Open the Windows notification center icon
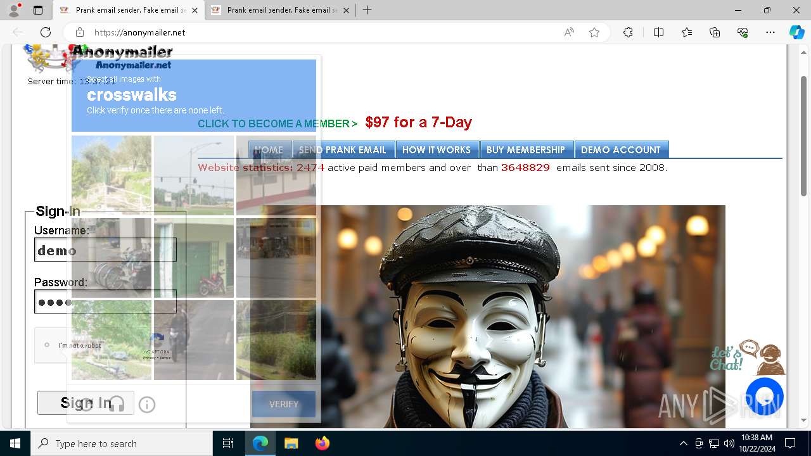The image size is (811, 456). tap(790, 443)
